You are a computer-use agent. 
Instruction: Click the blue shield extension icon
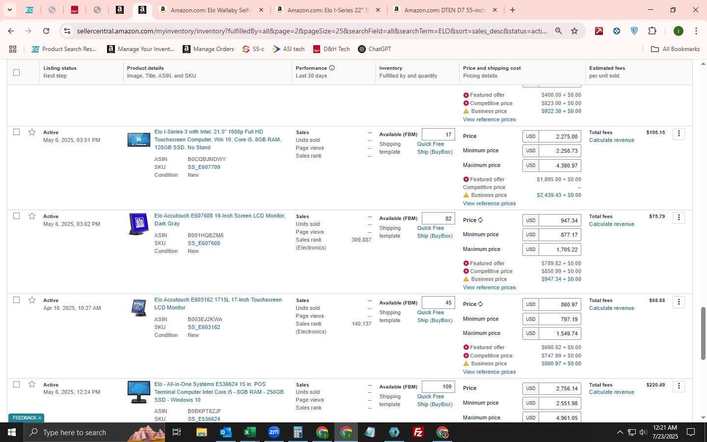click(634, 31)
